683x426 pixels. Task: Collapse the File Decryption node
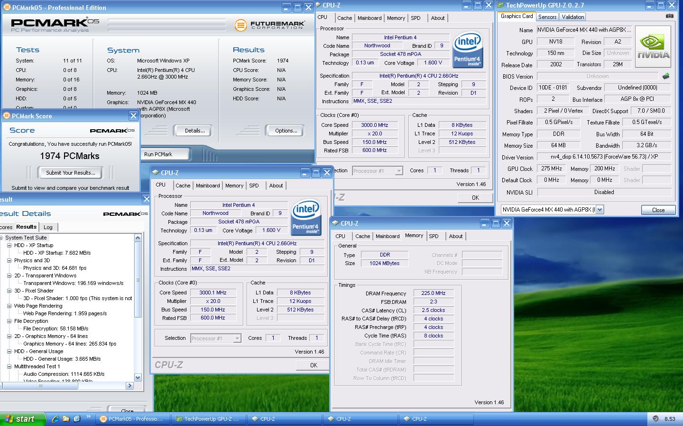click(9, 321)
